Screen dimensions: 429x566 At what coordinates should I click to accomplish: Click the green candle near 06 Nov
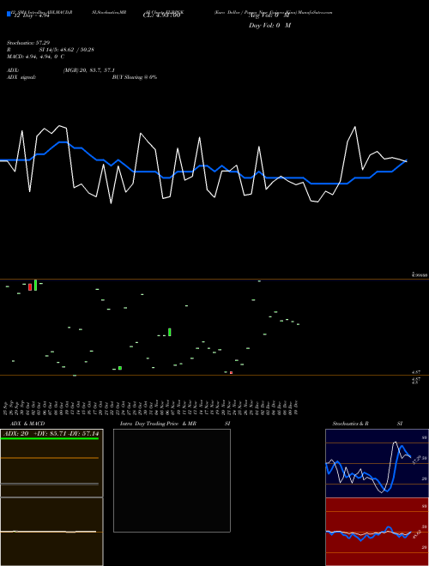(170, 332)
